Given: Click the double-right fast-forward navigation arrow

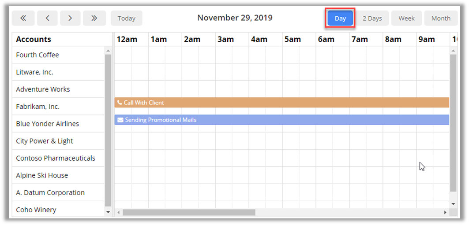Looking at the screenshot, I should pos(94,18).
